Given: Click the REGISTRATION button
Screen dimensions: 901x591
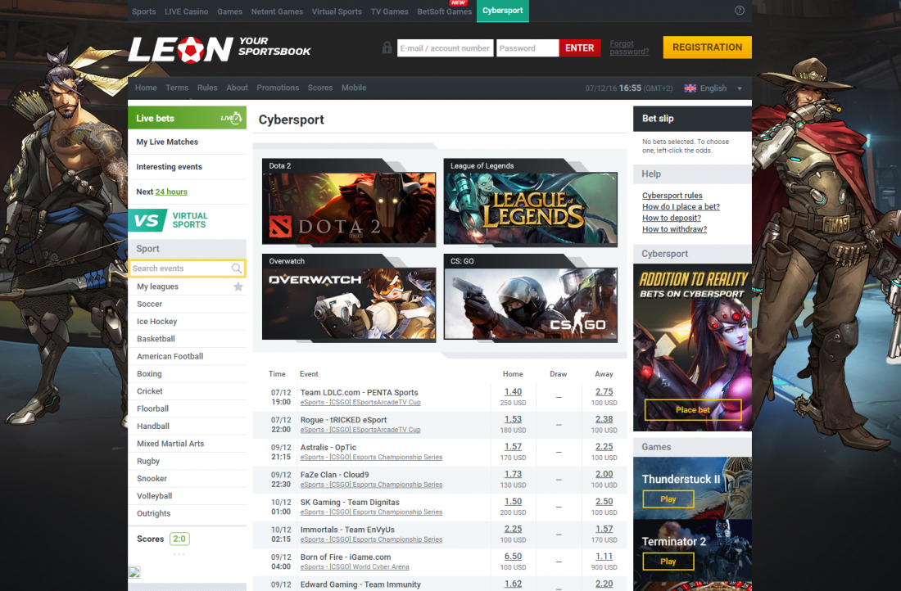Looking at the screenshot, I should click(708, 47).
